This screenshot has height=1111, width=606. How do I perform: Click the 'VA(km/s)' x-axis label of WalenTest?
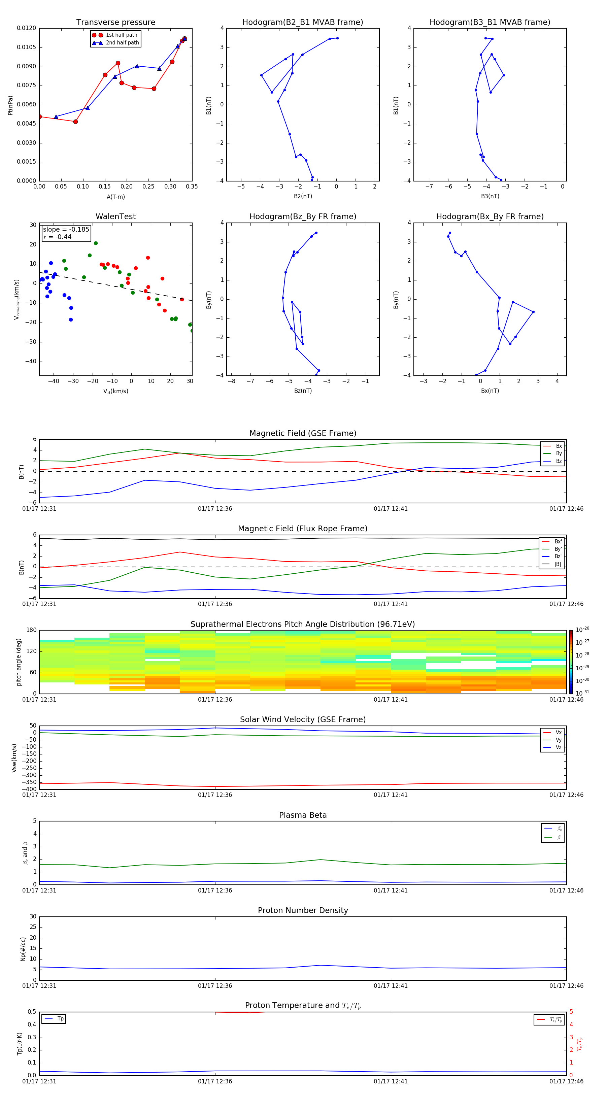pyautogui.click(x=115, y=392)
